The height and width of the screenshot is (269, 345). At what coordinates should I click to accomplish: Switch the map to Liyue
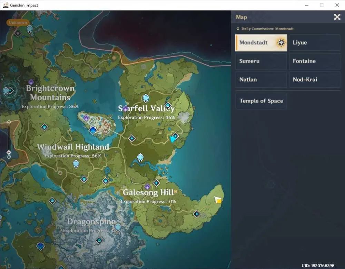pos(315,43)
